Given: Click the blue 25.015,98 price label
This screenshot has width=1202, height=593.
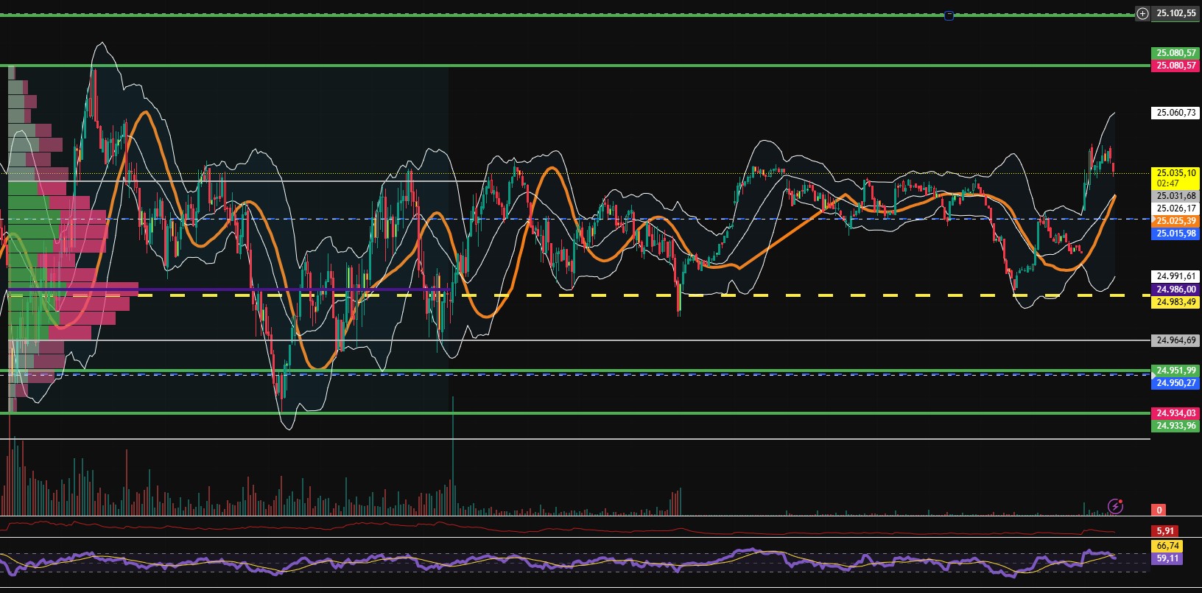Looking at the screenshot, I should tap(1175, 234).
